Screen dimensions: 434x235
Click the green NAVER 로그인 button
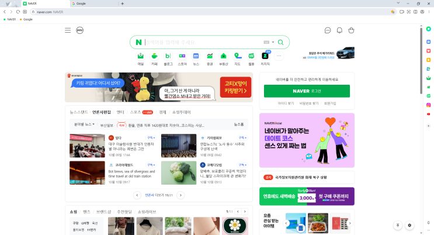pos(307,91)
